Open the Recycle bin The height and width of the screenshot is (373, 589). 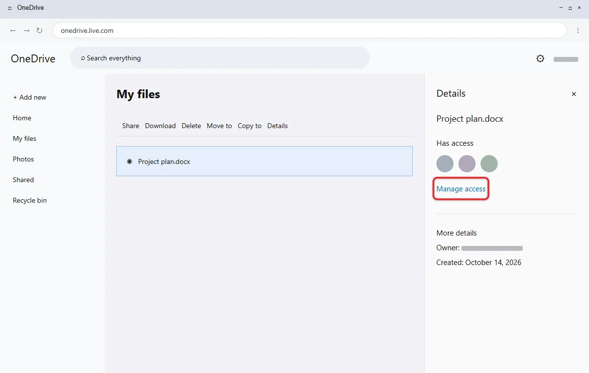(30, 200)
